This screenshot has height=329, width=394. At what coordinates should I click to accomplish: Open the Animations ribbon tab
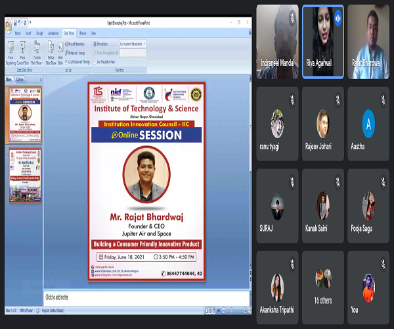[x=53, y=33]
